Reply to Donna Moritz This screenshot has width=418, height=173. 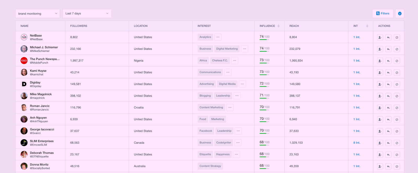388,166
